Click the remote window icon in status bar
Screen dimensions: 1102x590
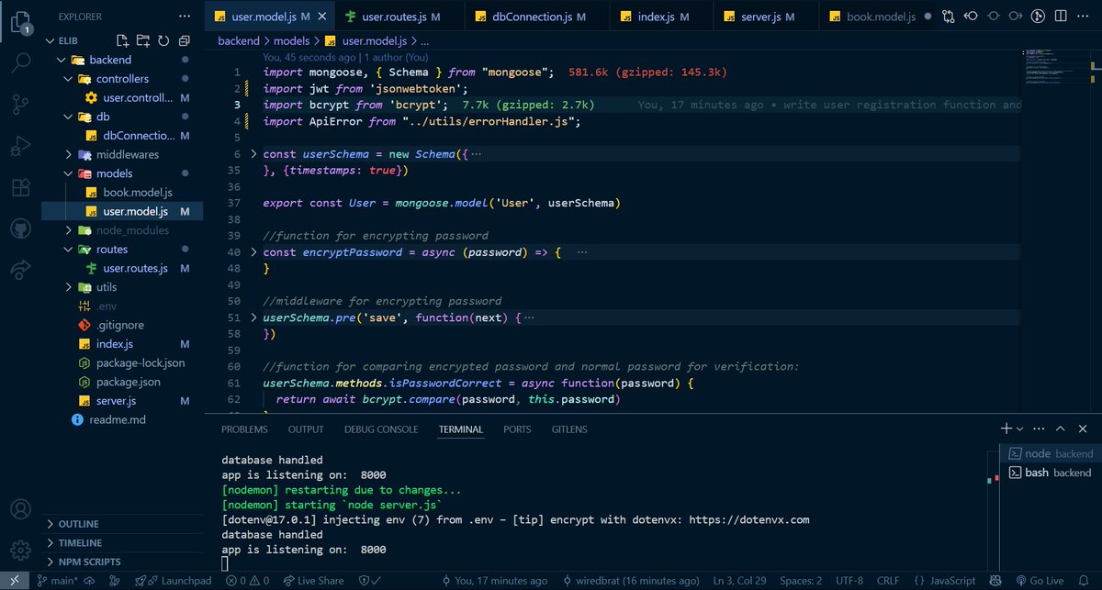tap(13, 581)
